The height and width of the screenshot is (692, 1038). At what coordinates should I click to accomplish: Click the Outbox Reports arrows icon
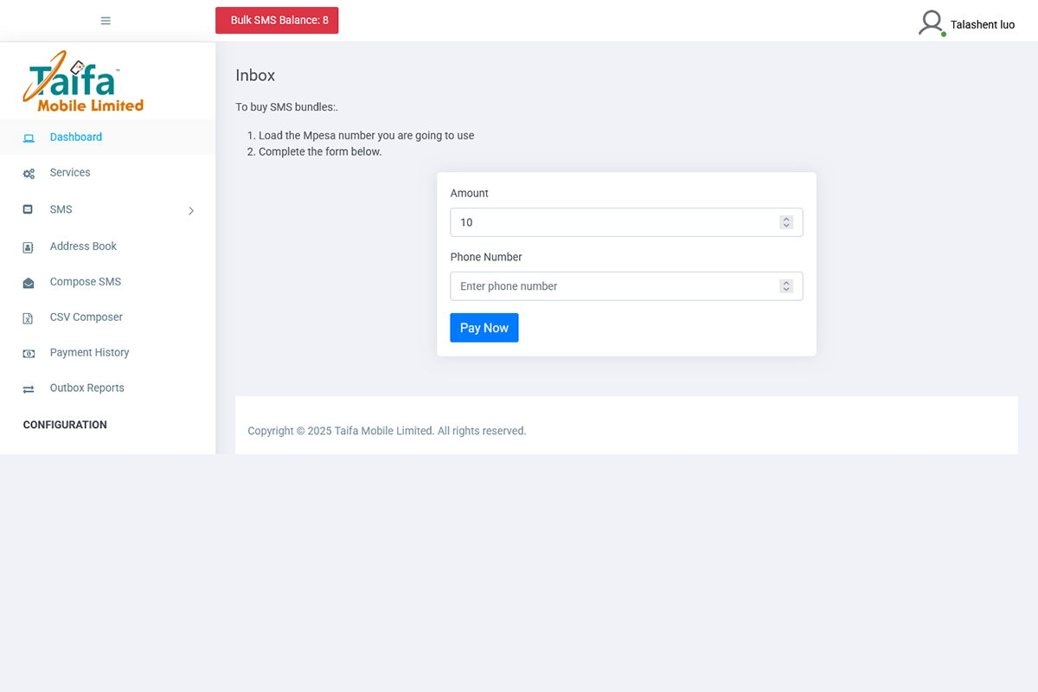(29, 388)
